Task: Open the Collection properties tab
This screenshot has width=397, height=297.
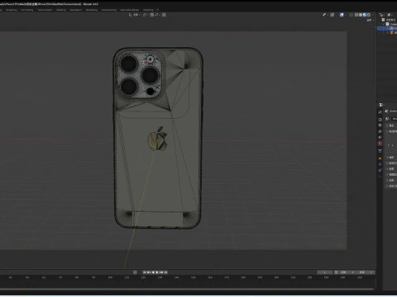Action: coord(380,151)
